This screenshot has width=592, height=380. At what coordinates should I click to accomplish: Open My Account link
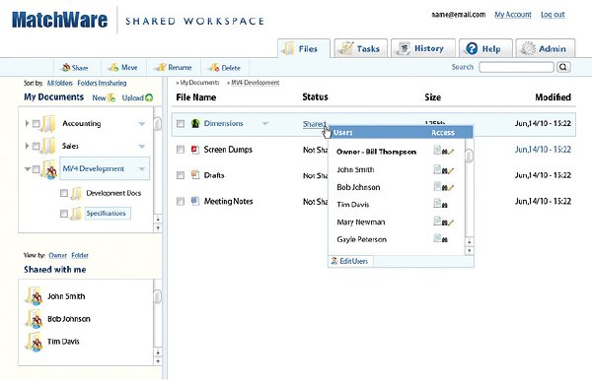[513, 15]
